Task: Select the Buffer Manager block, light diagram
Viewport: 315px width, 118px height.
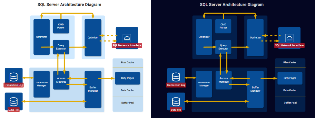Action: point(93,89)
